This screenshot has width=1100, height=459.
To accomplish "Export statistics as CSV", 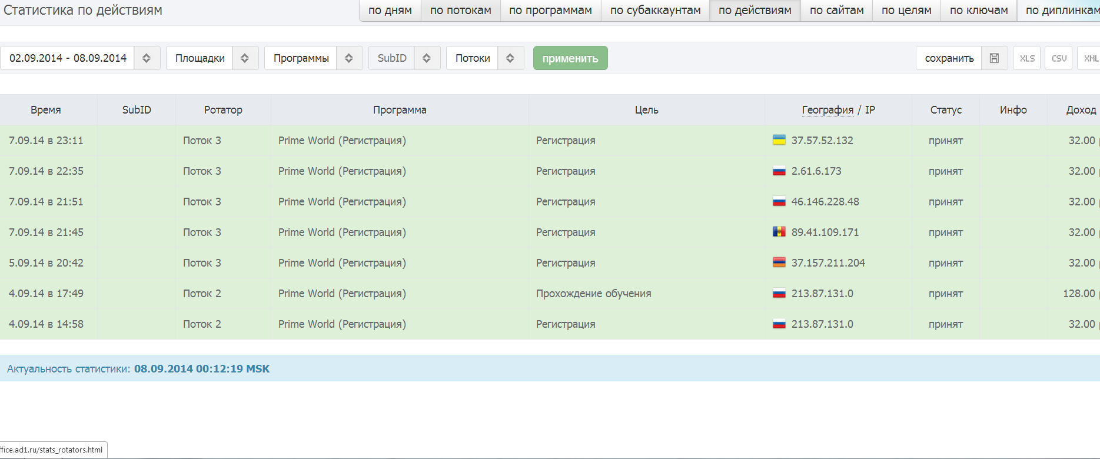I will [1059, 58].
